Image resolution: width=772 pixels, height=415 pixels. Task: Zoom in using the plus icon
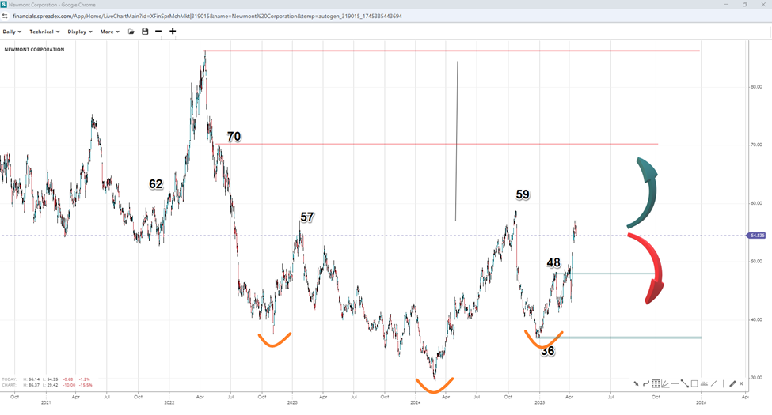173,32
